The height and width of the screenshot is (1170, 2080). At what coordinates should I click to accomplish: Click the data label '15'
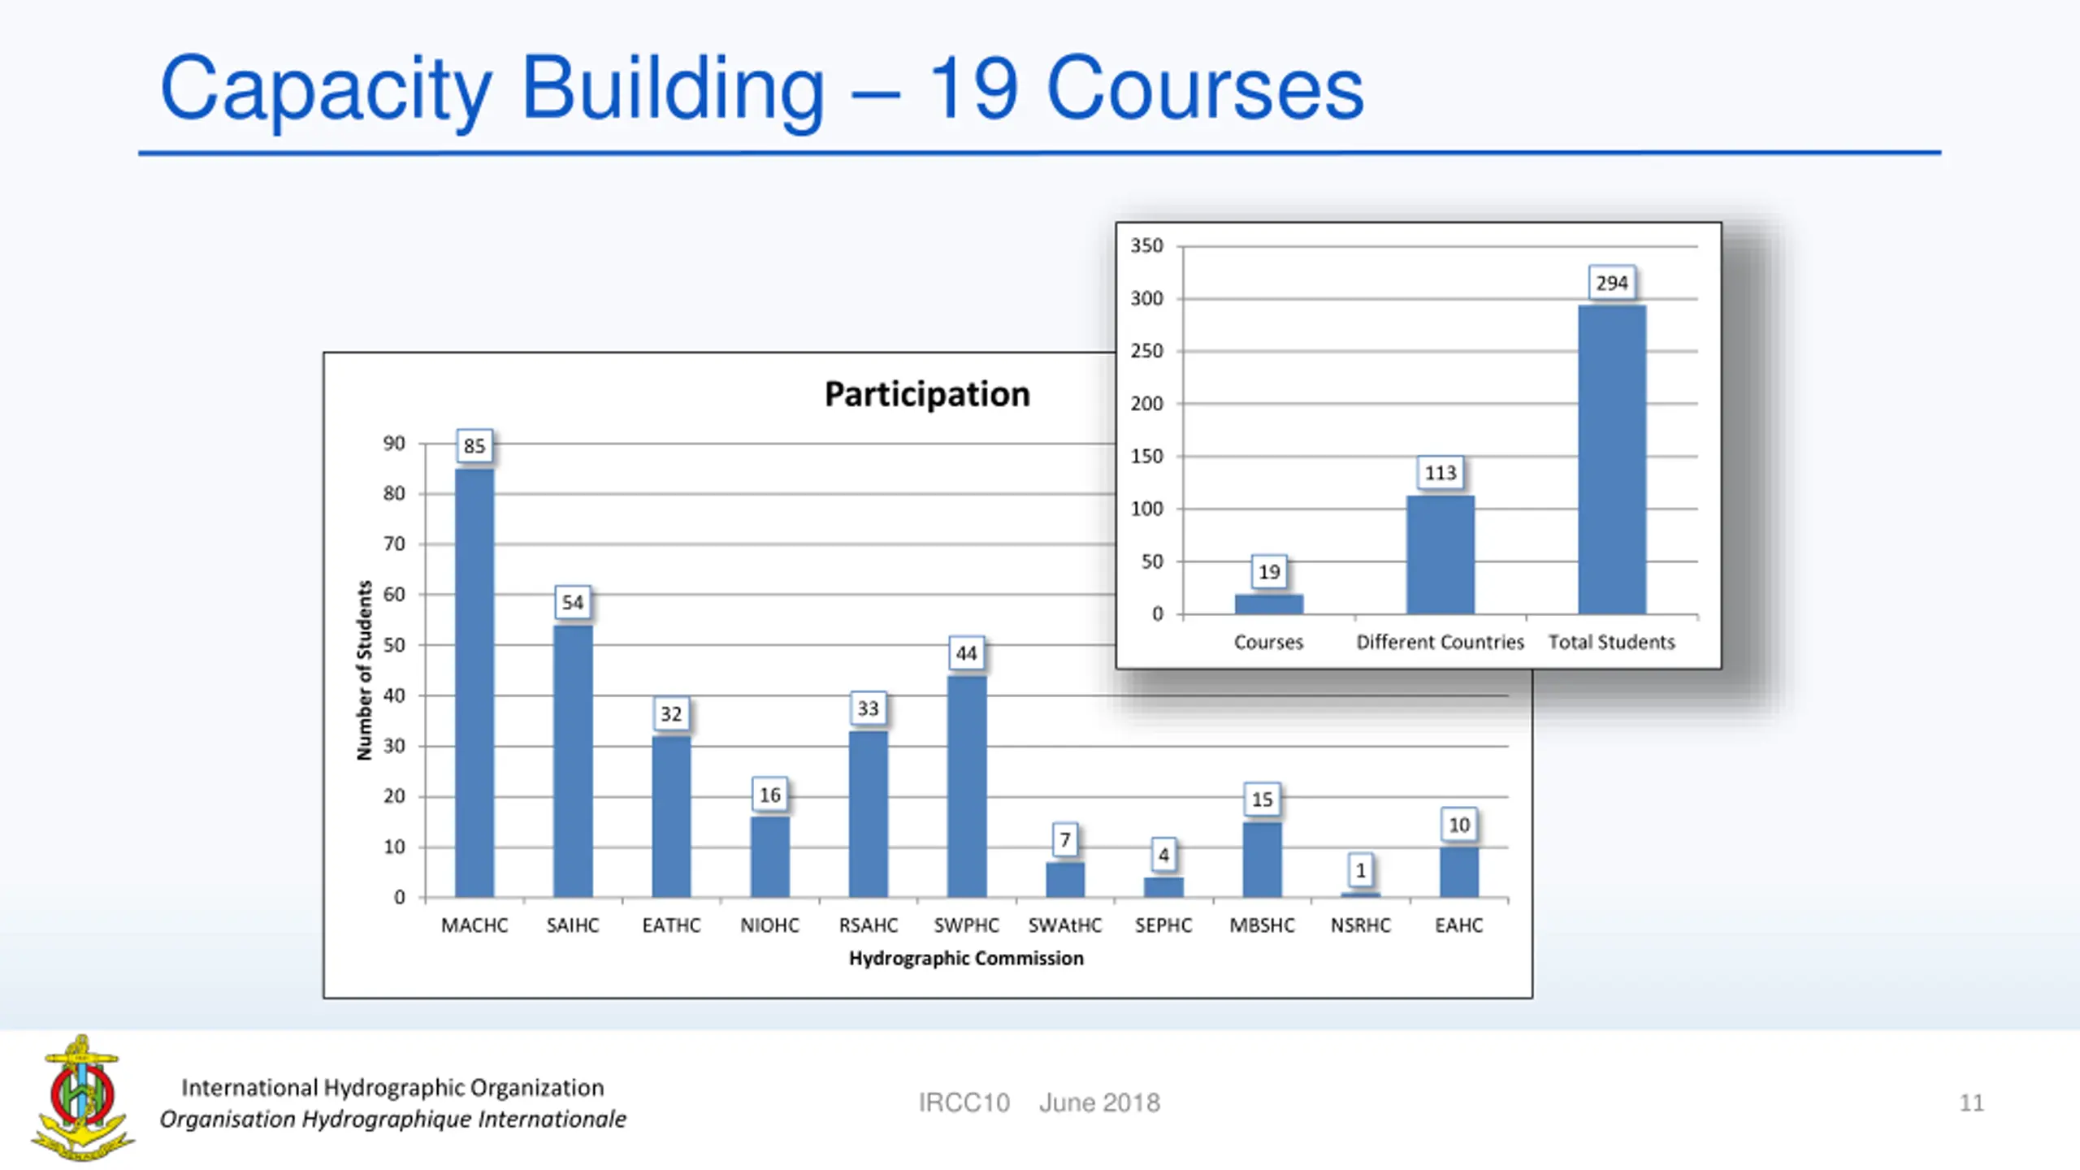[x=1262, y=799]
